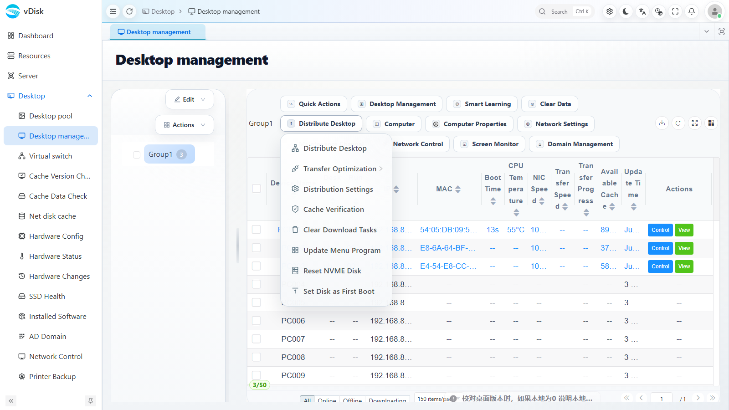Open SSD Health sidebar item
Image resolution: width=729 pixels, height=410 pixels.
[51, 296]
